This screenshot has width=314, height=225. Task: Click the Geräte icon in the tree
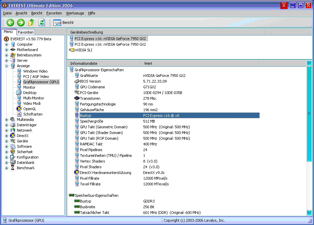click(x=13, y=141)
